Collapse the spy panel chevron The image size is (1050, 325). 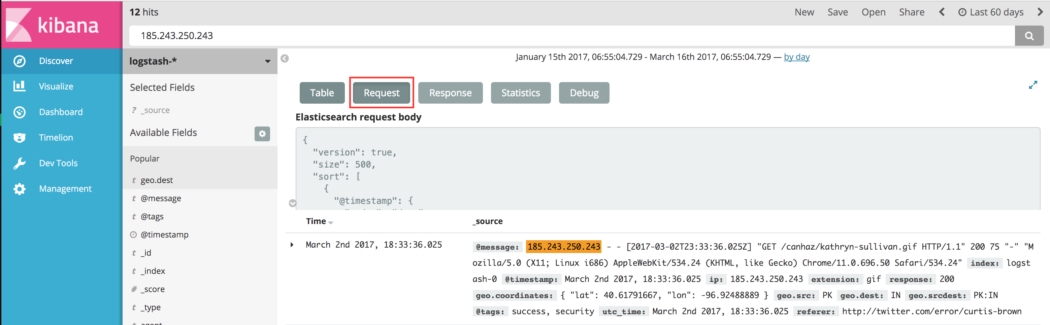[x=293, y=203]
